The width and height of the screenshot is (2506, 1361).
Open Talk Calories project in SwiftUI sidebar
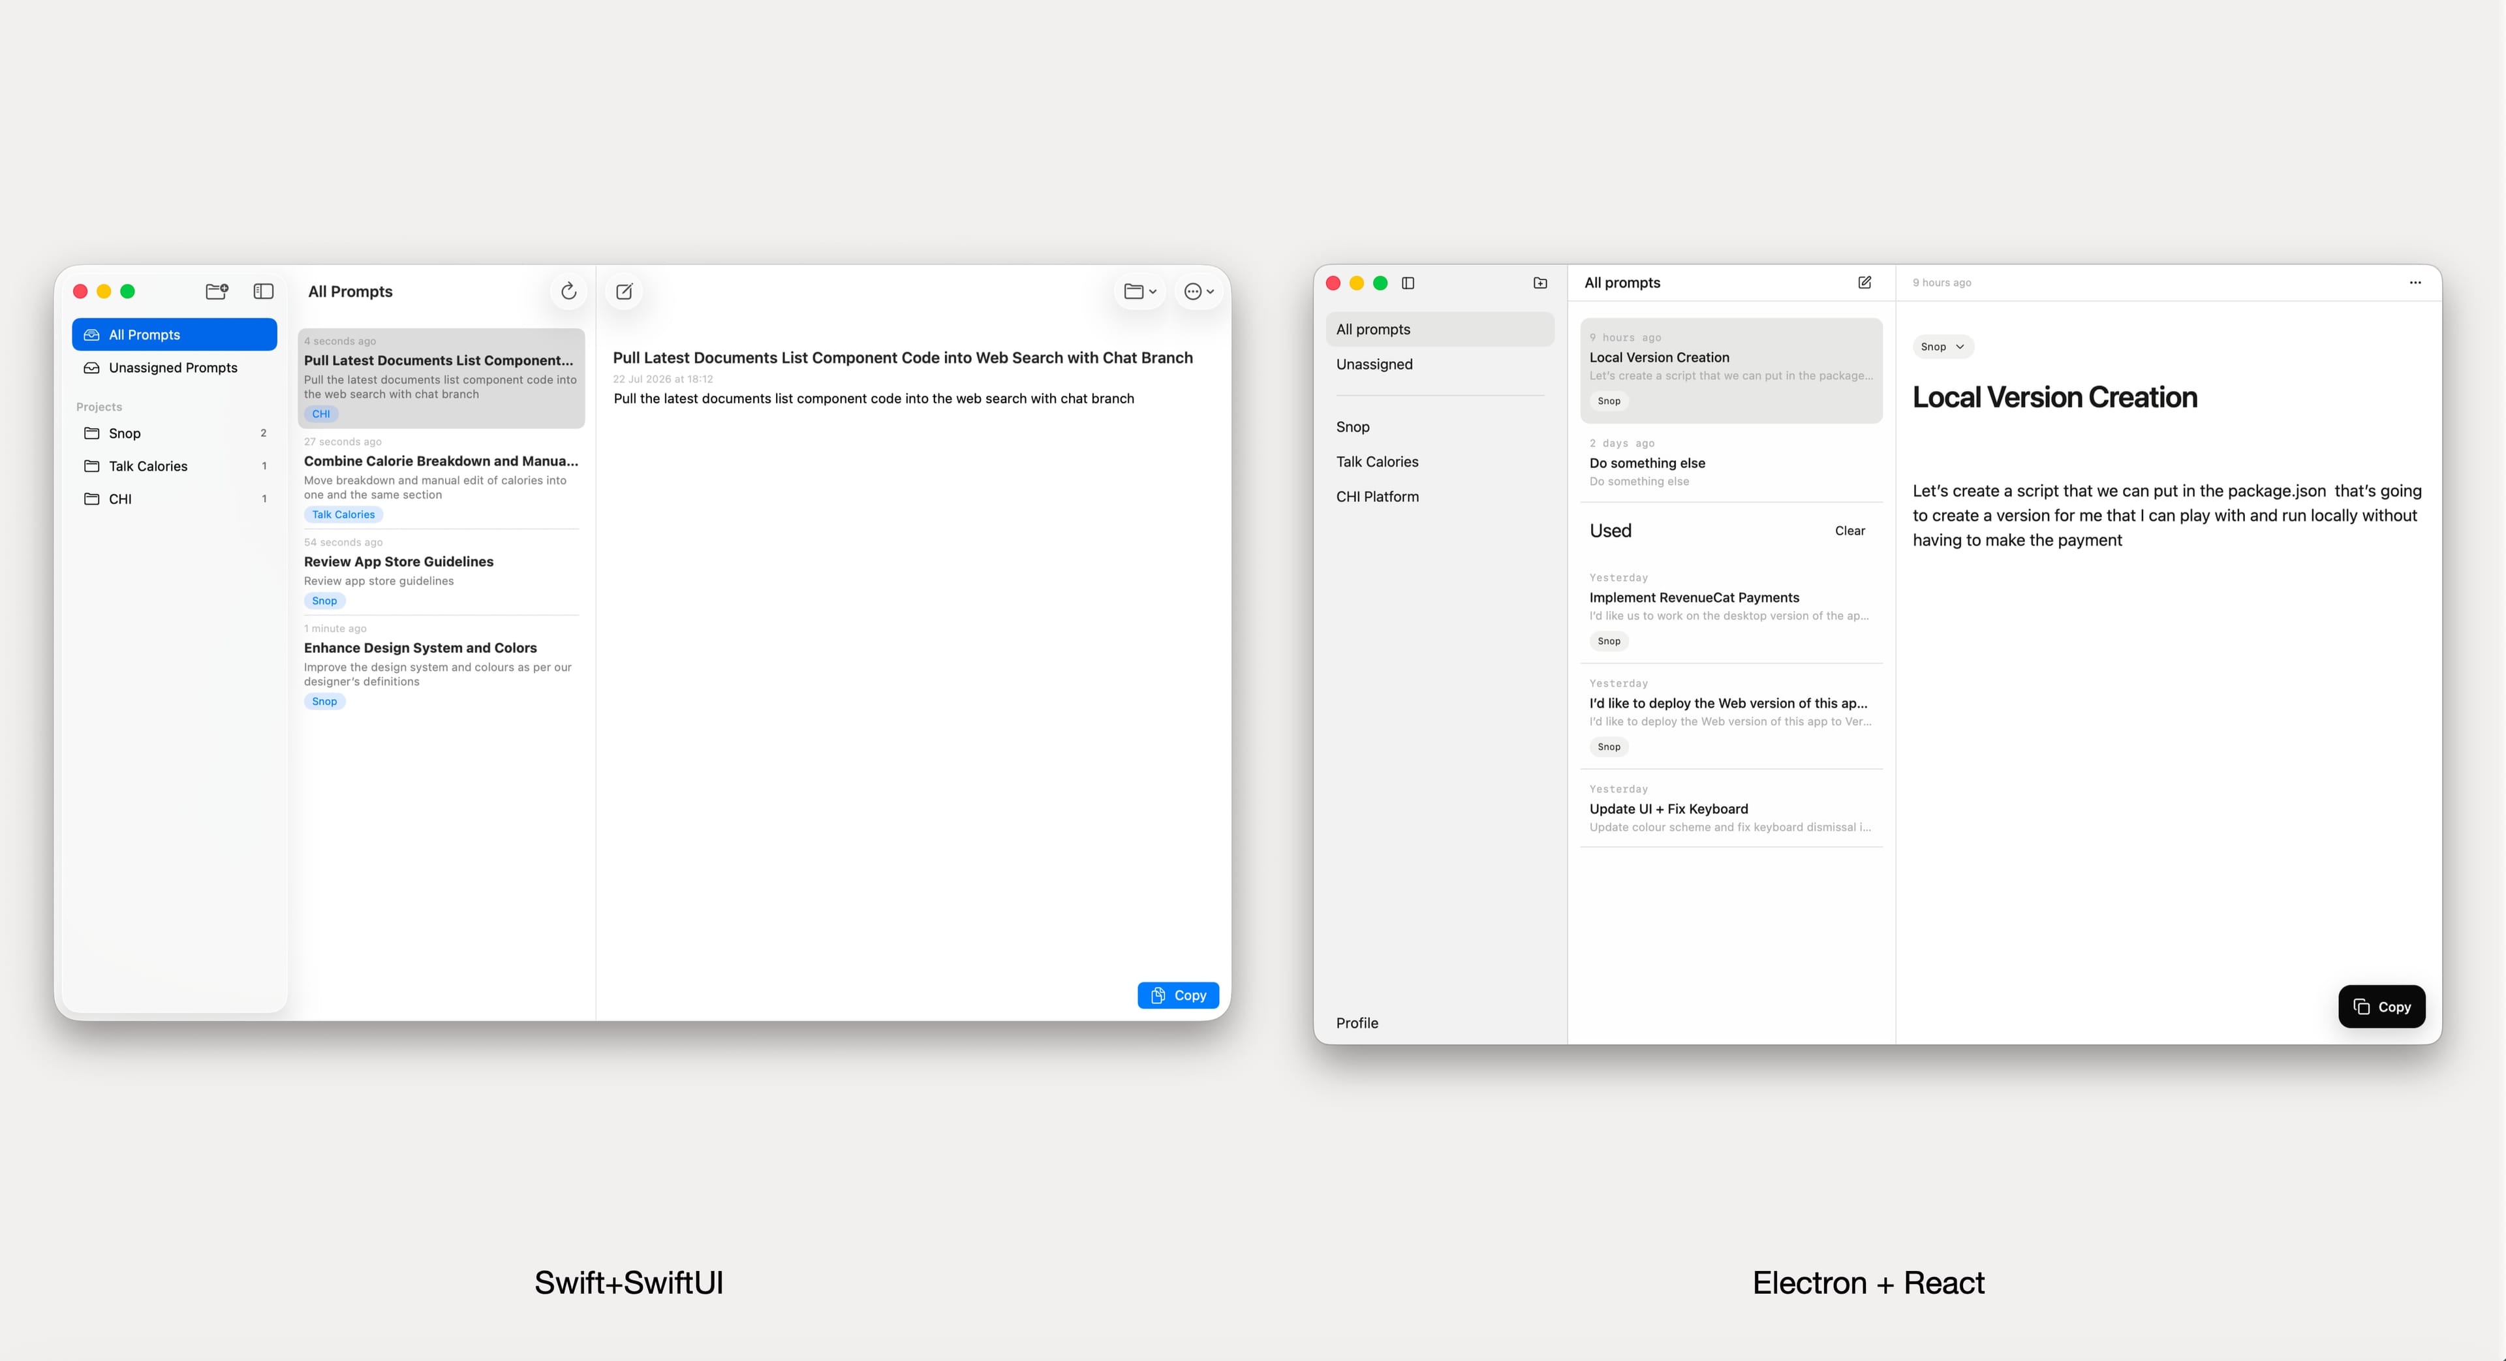coord(175,466)
